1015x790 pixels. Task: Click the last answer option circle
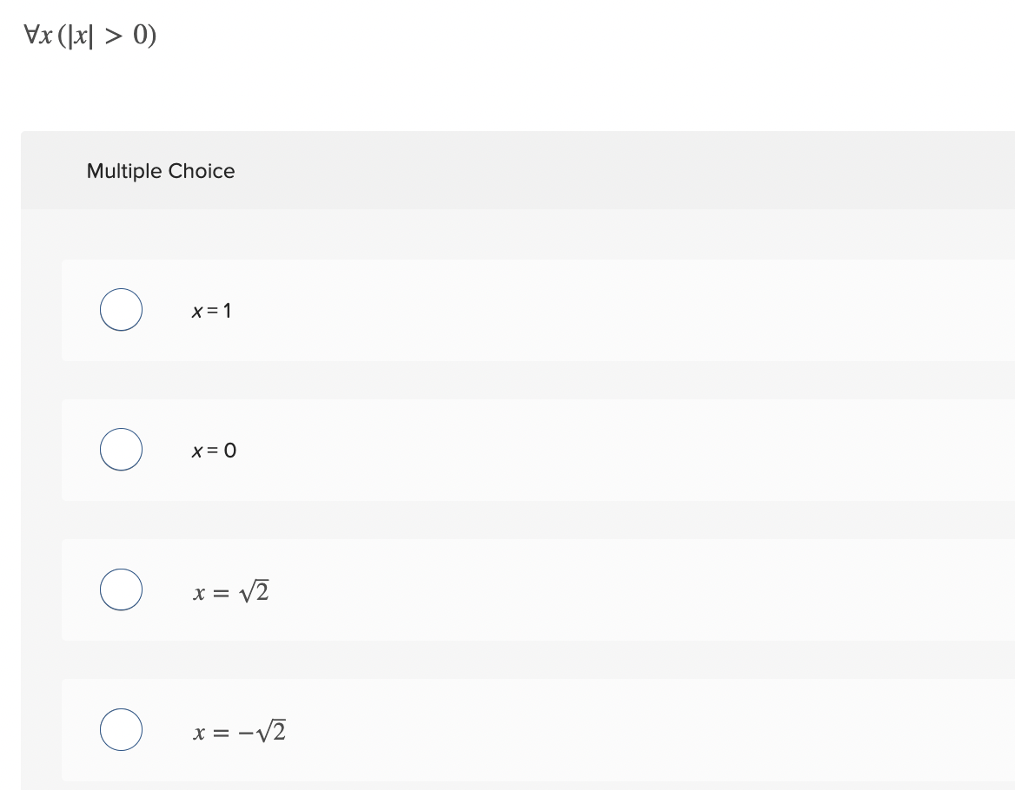tap(121, 729)
